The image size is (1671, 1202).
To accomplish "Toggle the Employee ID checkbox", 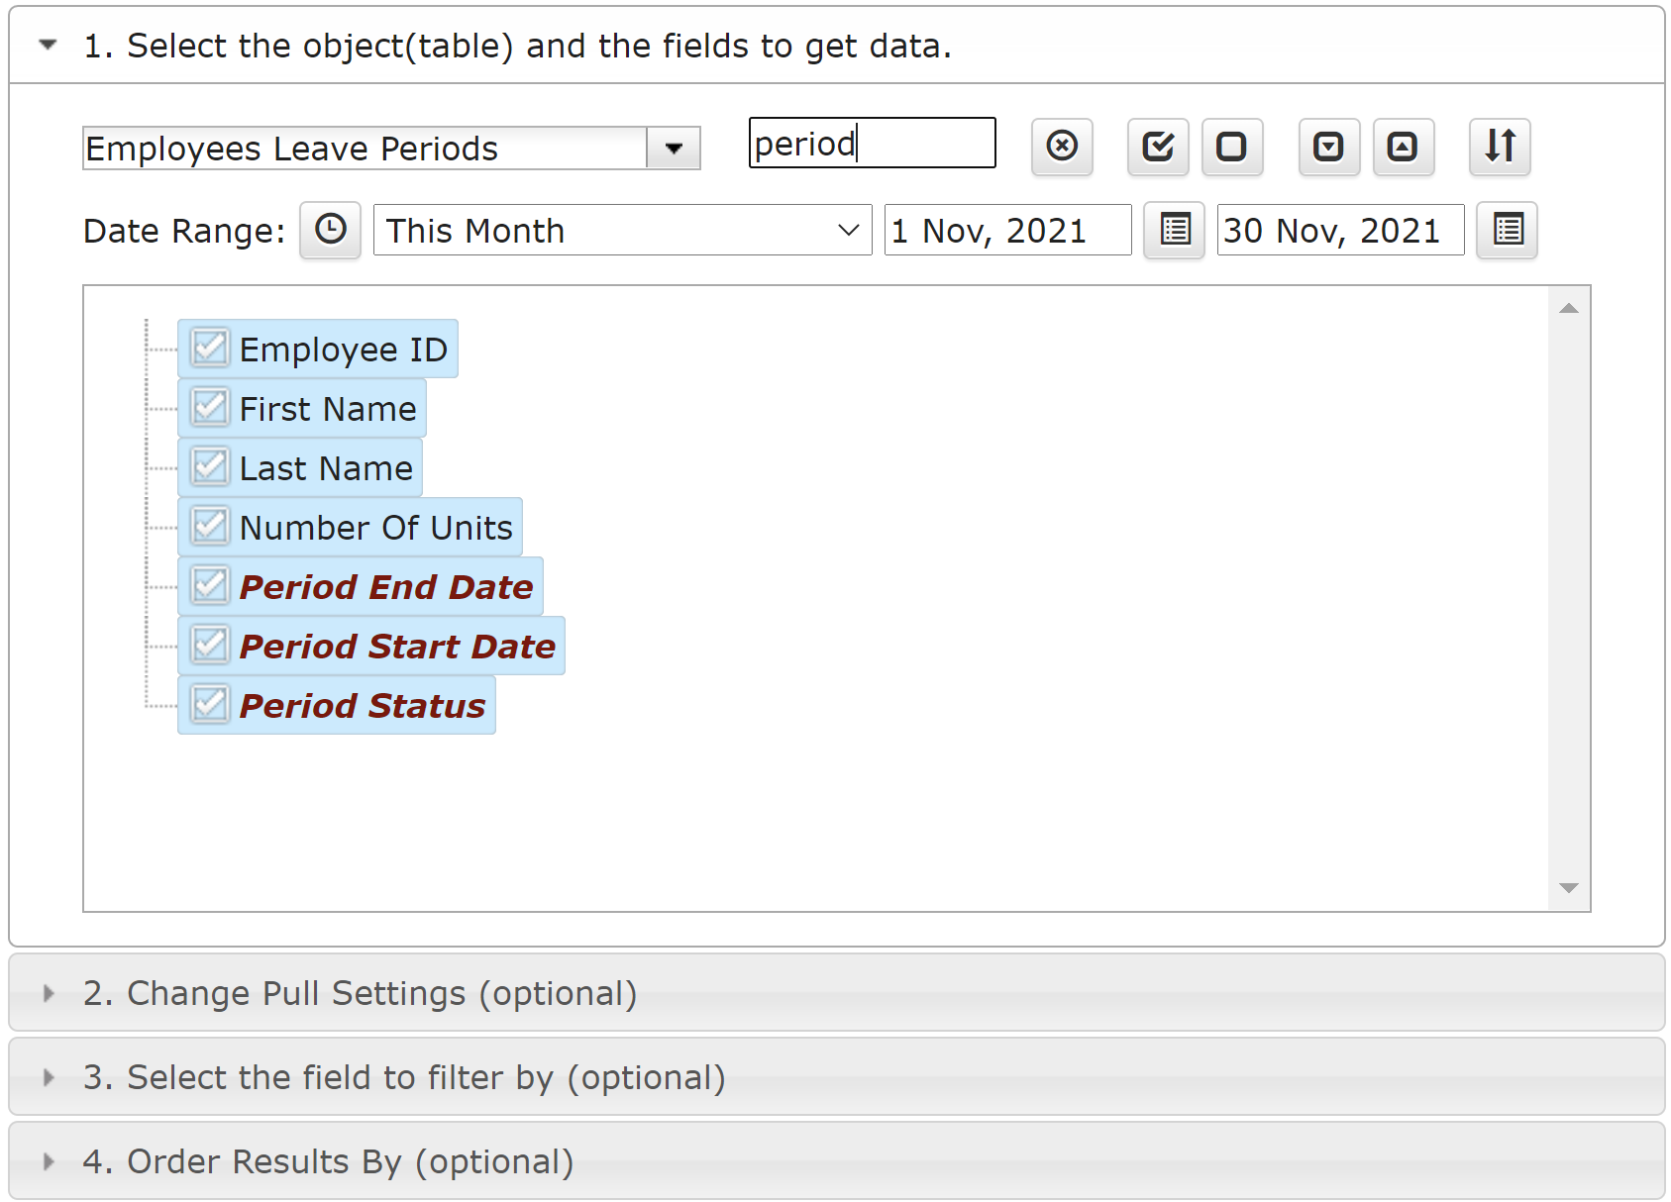I will click(x=210, y=349).
